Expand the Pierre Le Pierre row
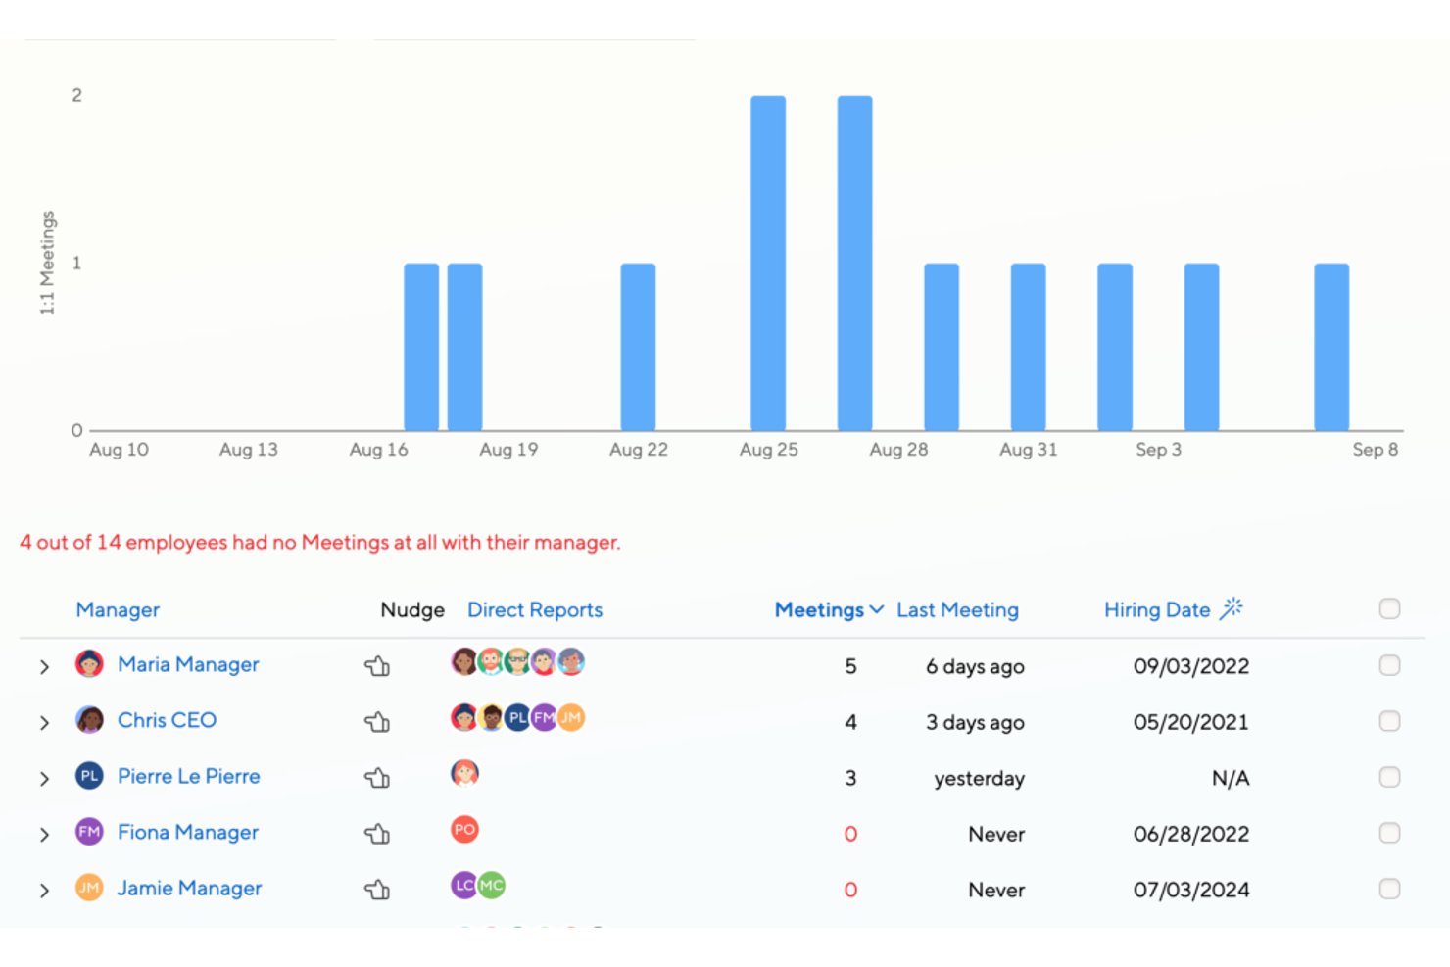This screenshot has height=967, width=1450. (x=44, y=779)
